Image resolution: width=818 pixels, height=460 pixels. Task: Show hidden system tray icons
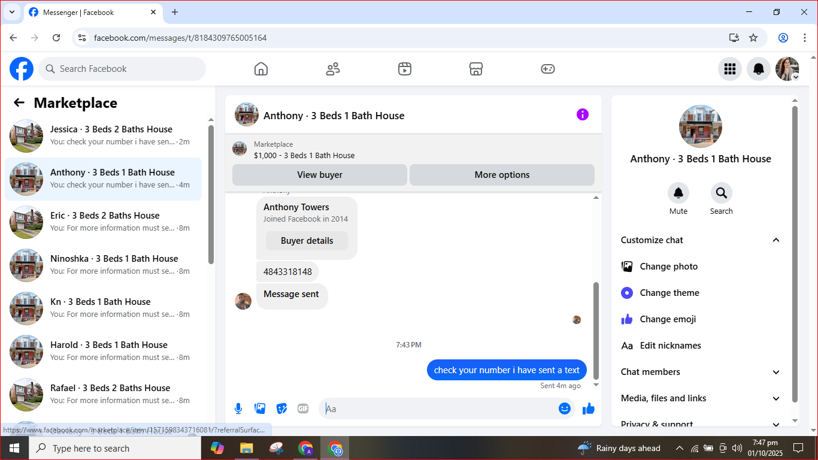coord(679,448)
